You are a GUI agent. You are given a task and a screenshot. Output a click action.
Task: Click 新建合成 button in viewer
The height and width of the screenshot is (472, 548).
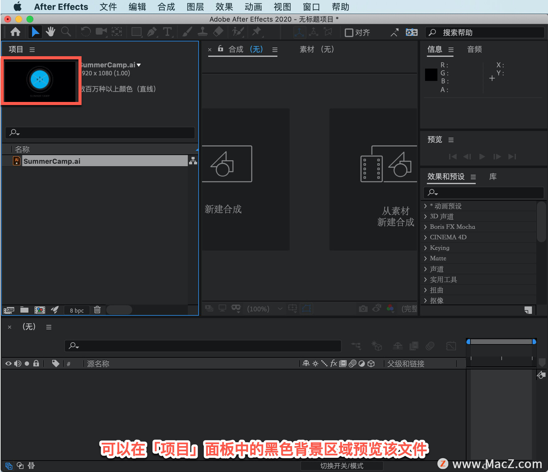246,179
